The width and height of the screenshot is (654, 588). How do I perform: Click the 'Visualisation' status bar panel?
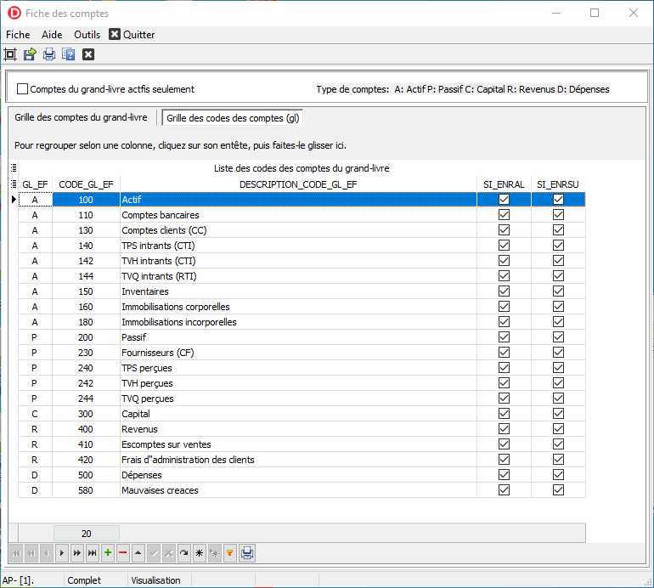click(x=160, y=580)
